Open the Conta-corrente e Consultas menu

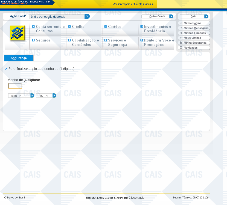[48, 29]
